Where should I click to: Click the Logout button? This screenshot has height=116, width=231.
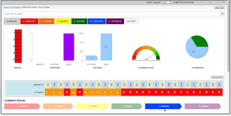[211, 2]
